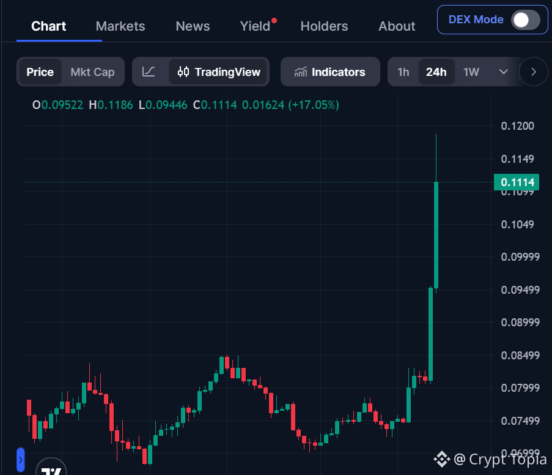
Task: Click the 0.1049 price axis label
Action: click(518, 224)
